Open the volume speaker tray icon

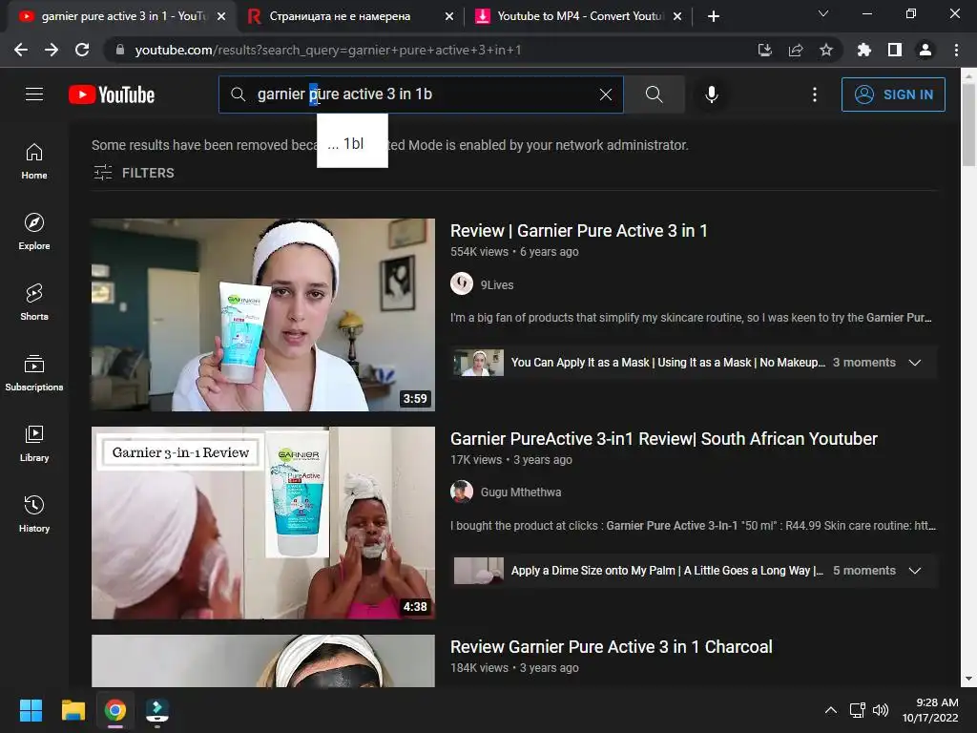point(881,710)
